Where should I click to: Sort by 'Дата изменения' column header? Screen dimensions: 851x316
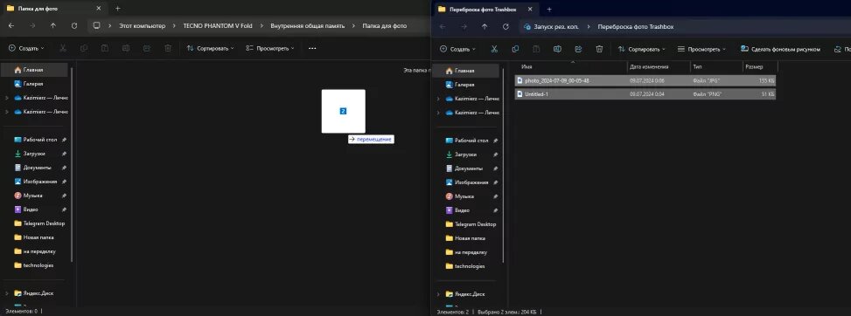coord(659,66)
